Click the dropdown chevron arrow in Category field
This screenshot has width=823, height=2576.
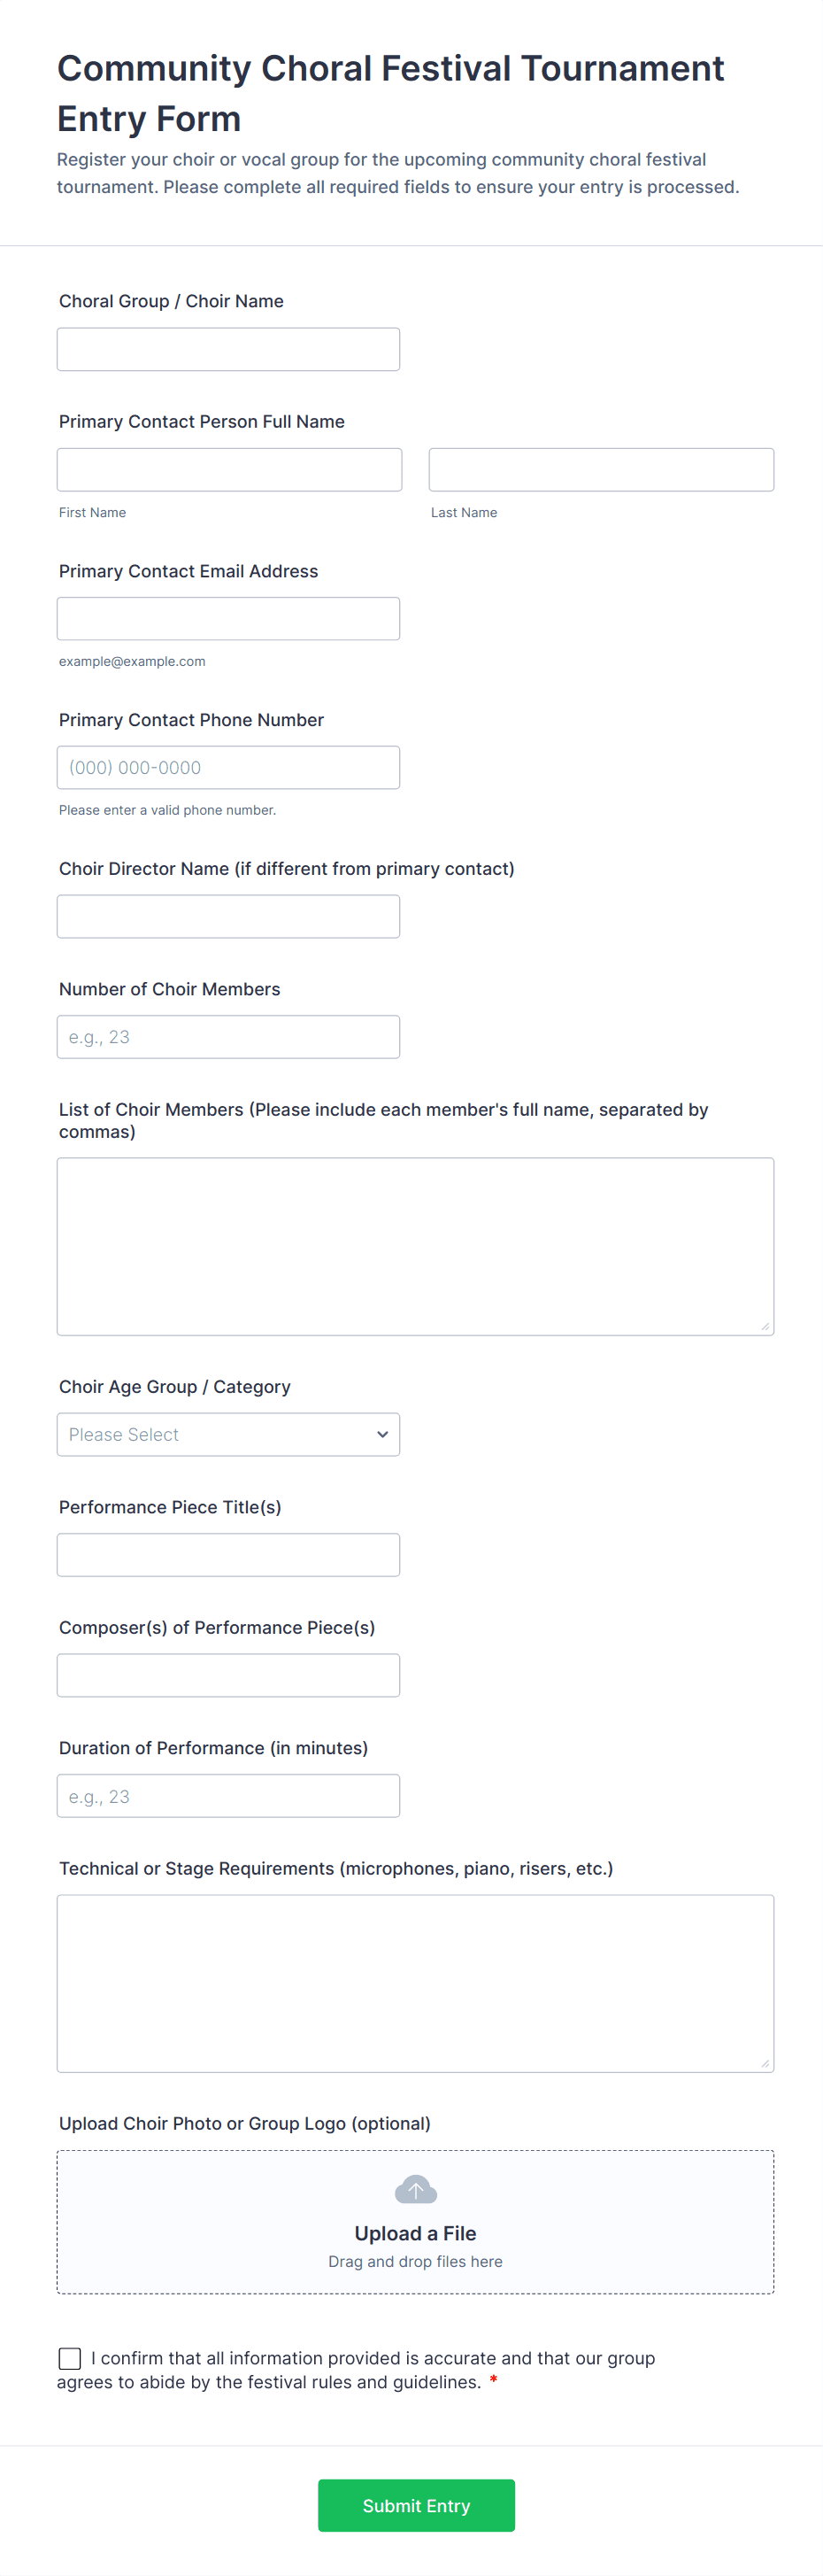(x=381, y=1434)
